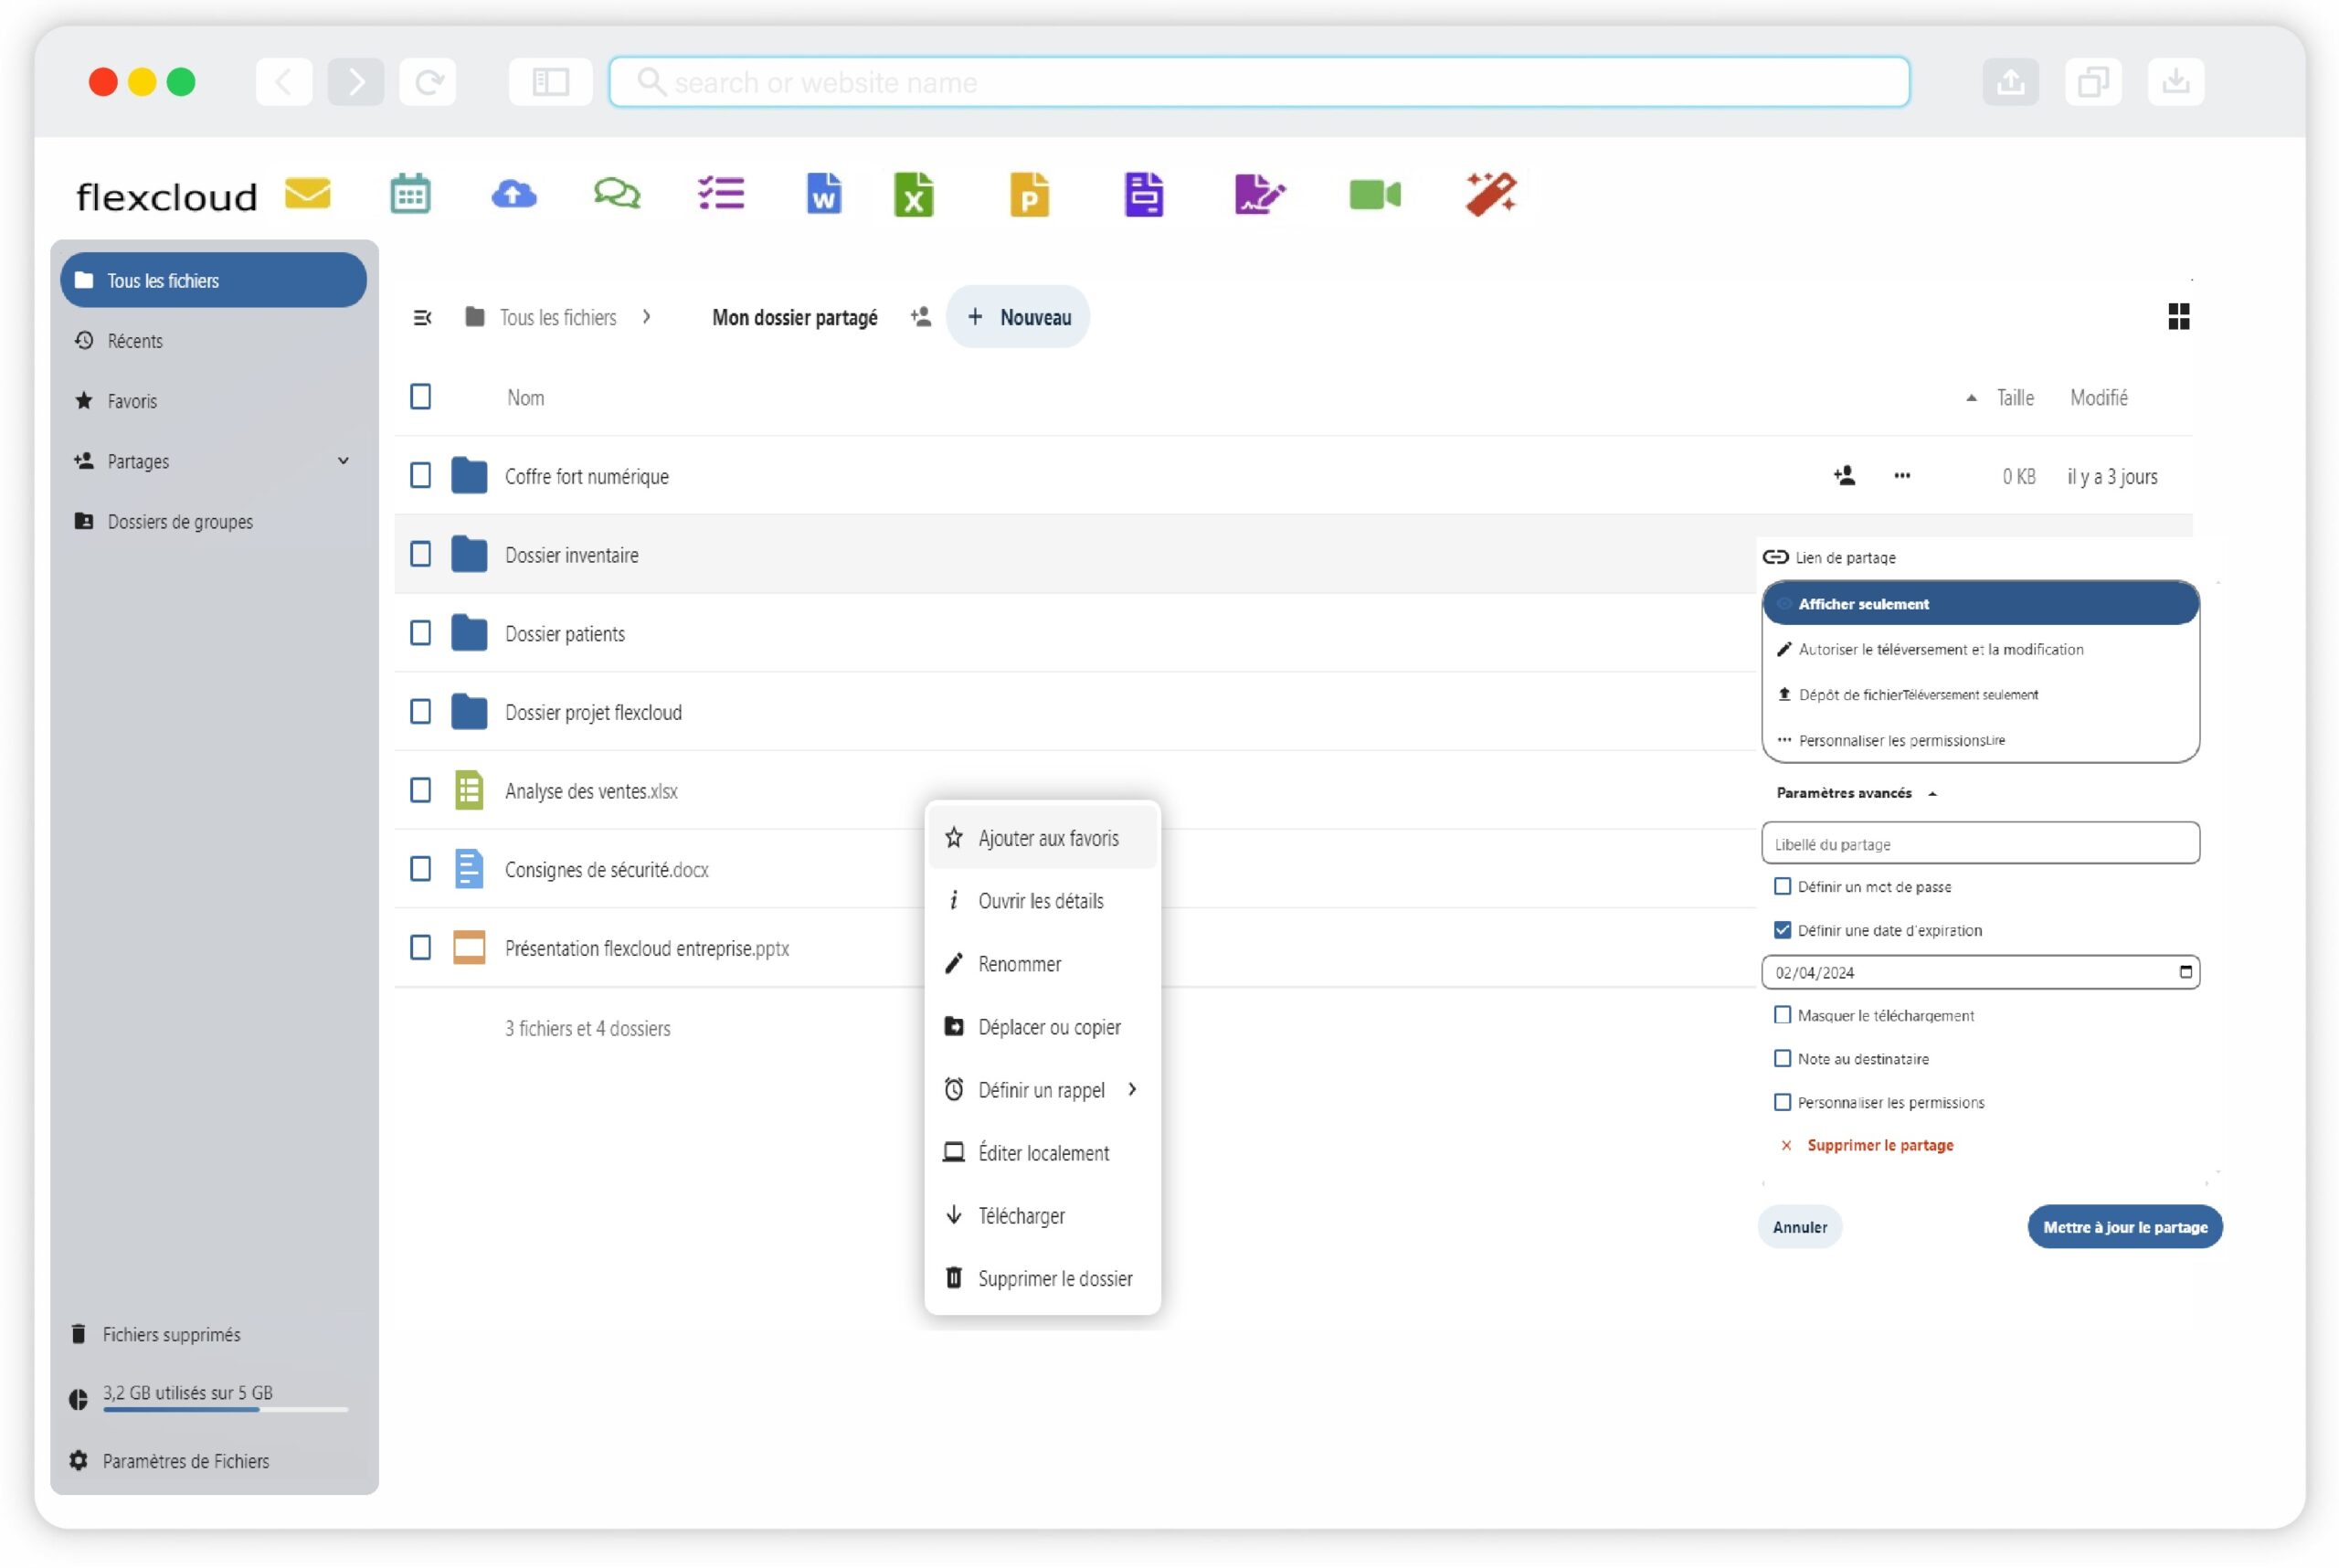The image size is (2339, 1568).
Task: Choose Ajouter aux favoris from the context menu
Action: (1048, 838)
